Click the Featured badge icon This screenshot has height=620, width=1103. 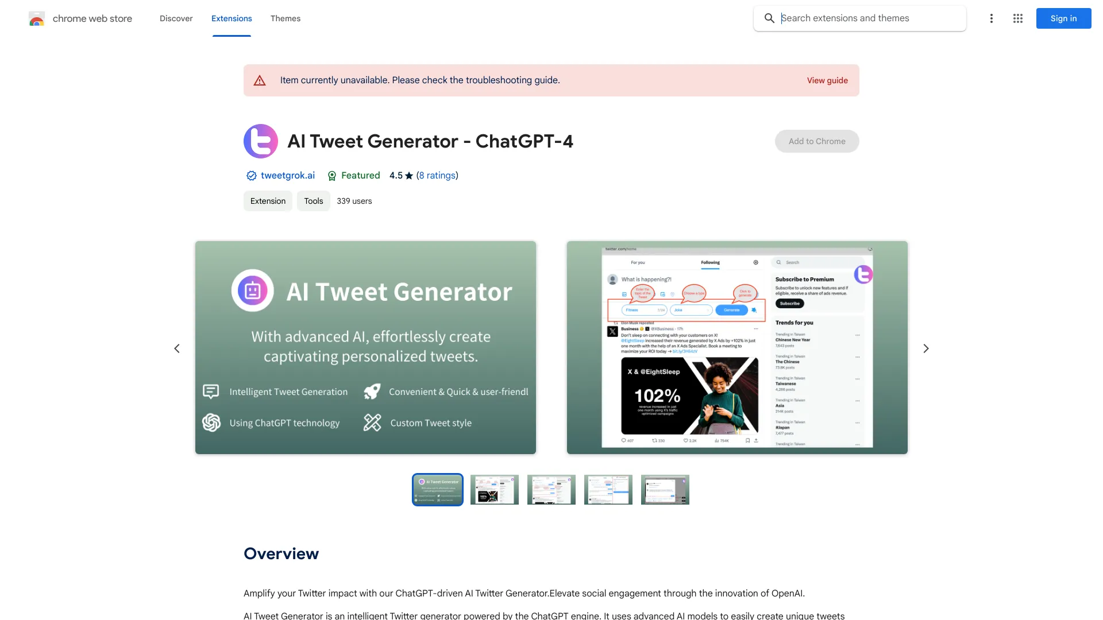point(331,176)
